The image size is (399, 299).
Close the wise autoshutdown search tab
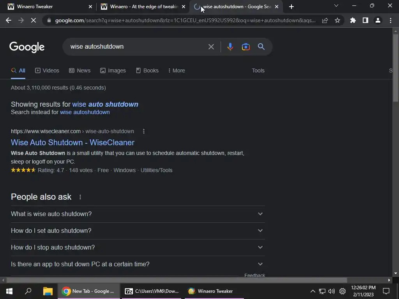[x=277, y=7]
